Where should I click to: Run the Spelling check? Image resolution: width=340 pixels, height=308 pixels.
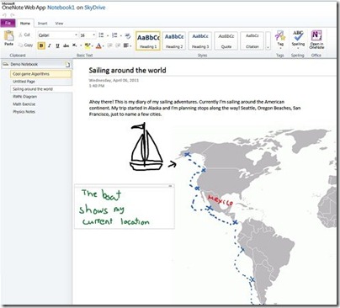coord(298,39)
